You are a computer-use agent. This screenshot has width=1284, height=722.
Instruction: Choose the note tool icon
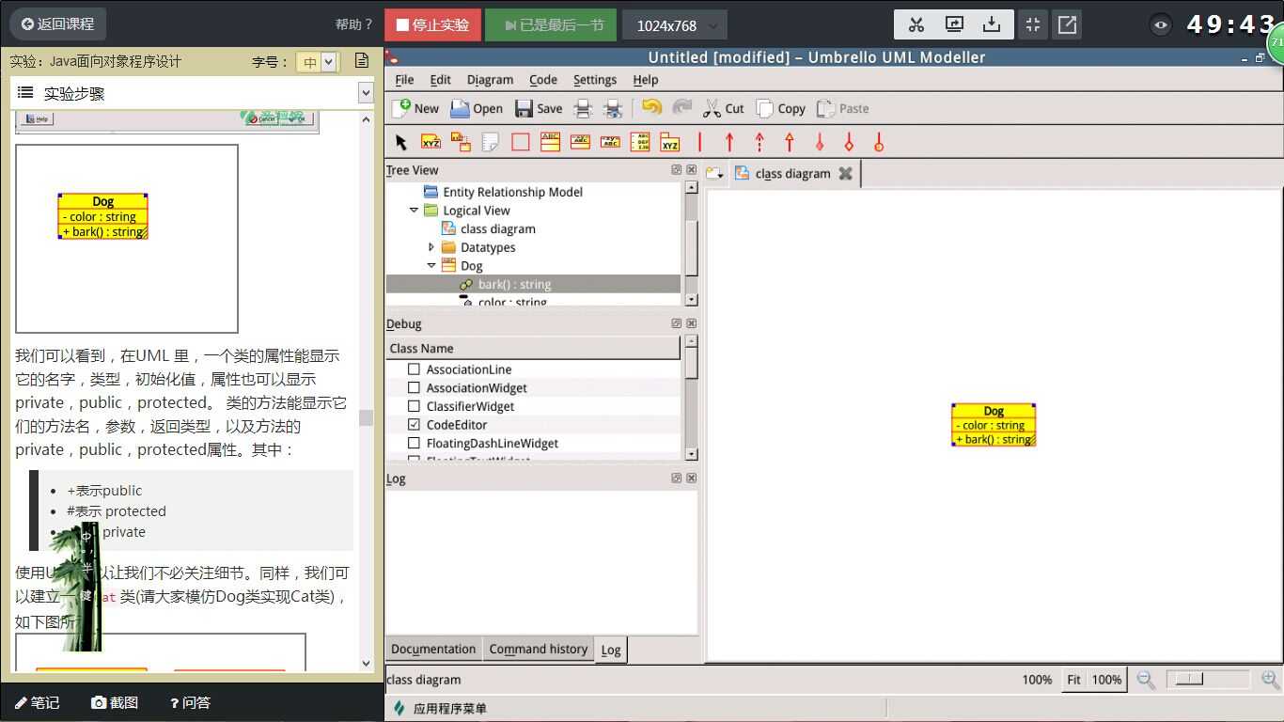[491, 142]
